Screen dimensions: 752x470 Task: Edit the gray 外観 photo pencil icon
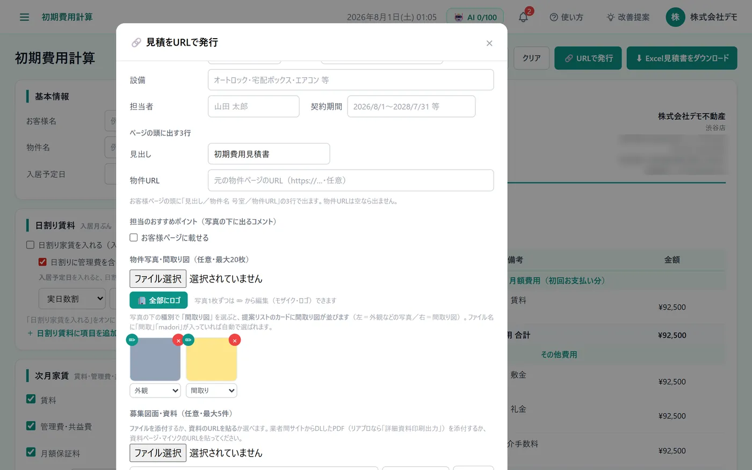click(132, 339)
